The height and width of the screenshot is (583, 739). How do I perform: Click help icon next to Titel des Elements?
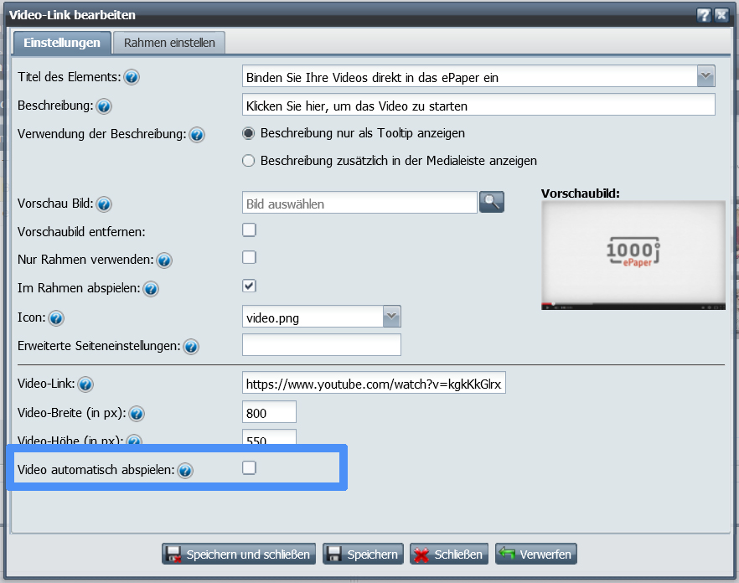point(132,78)
